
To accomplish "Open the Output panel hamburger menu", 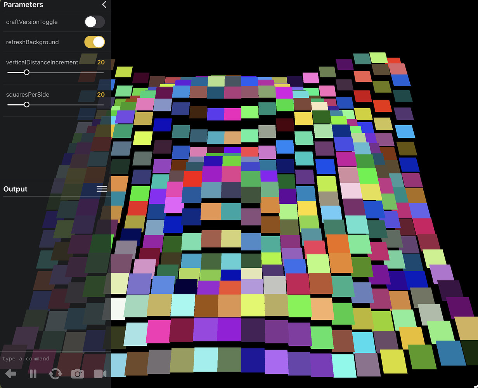I will pos(102,189).
